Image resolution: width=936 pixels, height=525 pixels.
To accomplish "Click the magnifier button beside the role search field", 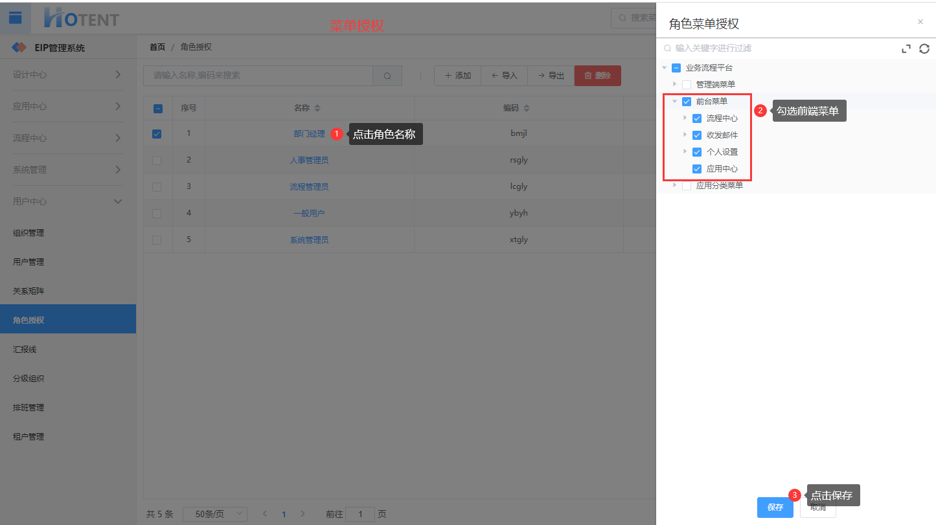I will tap(387, 76).
